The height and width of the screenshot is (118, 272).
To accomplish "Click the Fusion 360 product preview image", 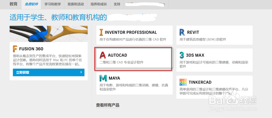I will coord(49,34).
